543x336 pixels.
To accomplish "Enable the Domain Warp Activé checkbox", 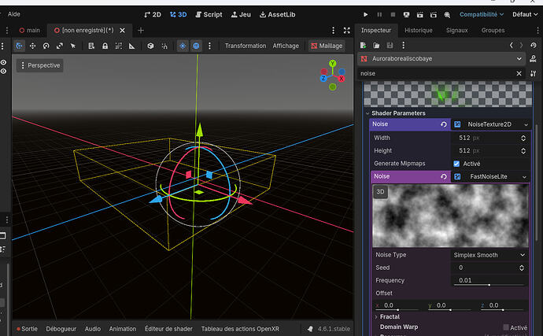I will tap(506, 327).
